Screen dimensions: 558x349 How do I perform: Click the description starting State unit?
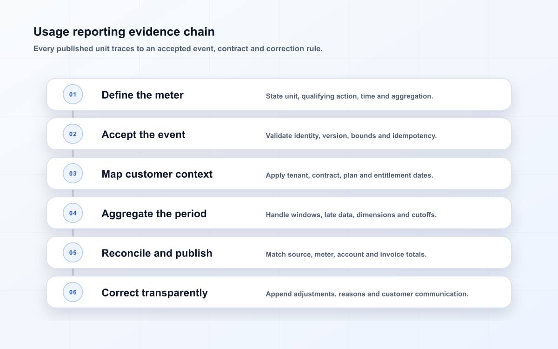coord(349,96)
